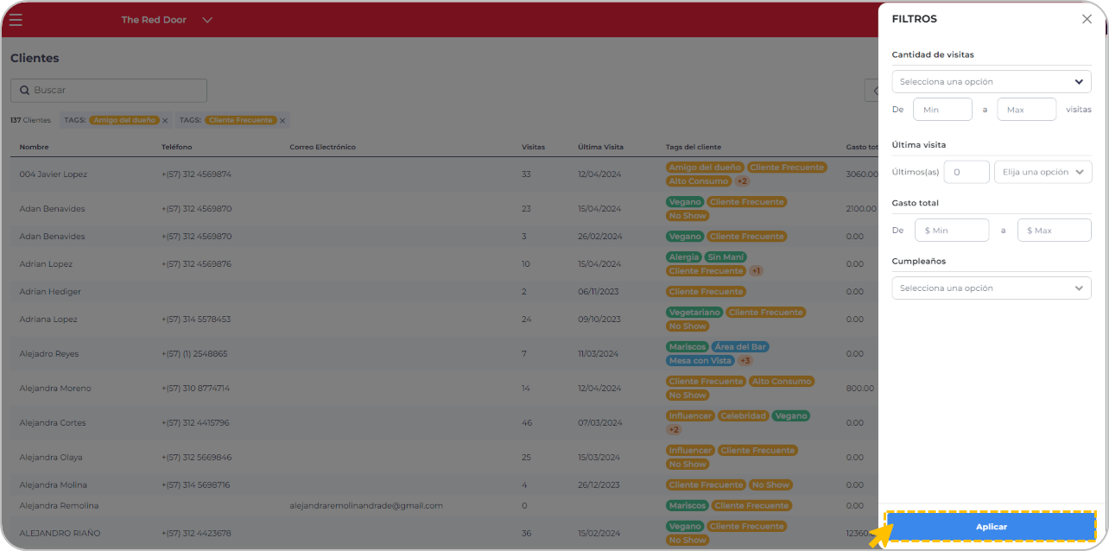This screenshot has height=557, width=1109.
Task: Open the Cumpleaños dropdown
Action: 992,288
